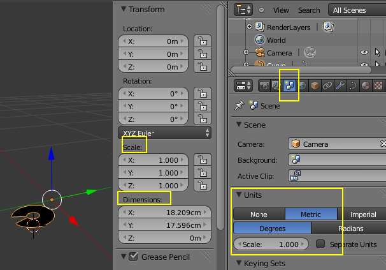The height and width of the screenshot is (270, 386).
Task: Expand Camera tree item in outliner
Action: (246, 52)
